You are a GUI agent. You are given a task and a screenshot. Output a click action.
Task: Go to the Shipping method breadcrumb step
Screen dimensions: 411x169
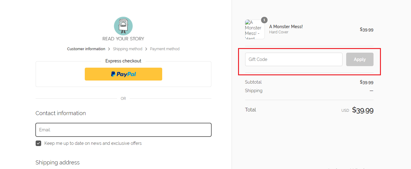(127, 49)
